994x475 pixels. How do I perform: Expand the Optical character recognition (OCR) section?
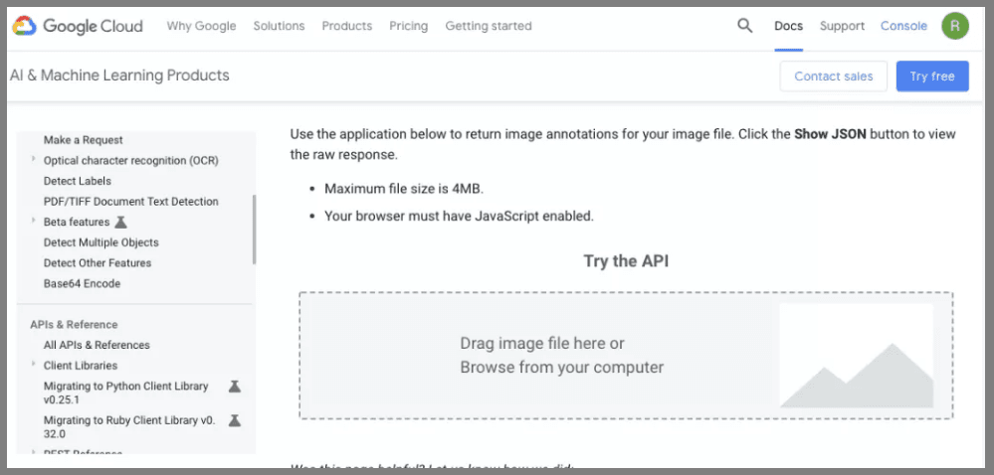pyautogui.click(x=34, y=160)
